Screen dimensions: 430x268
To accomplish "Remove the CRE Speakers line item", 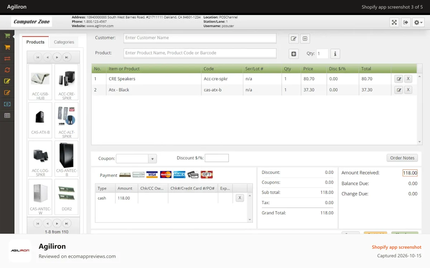I will (408, 79).
